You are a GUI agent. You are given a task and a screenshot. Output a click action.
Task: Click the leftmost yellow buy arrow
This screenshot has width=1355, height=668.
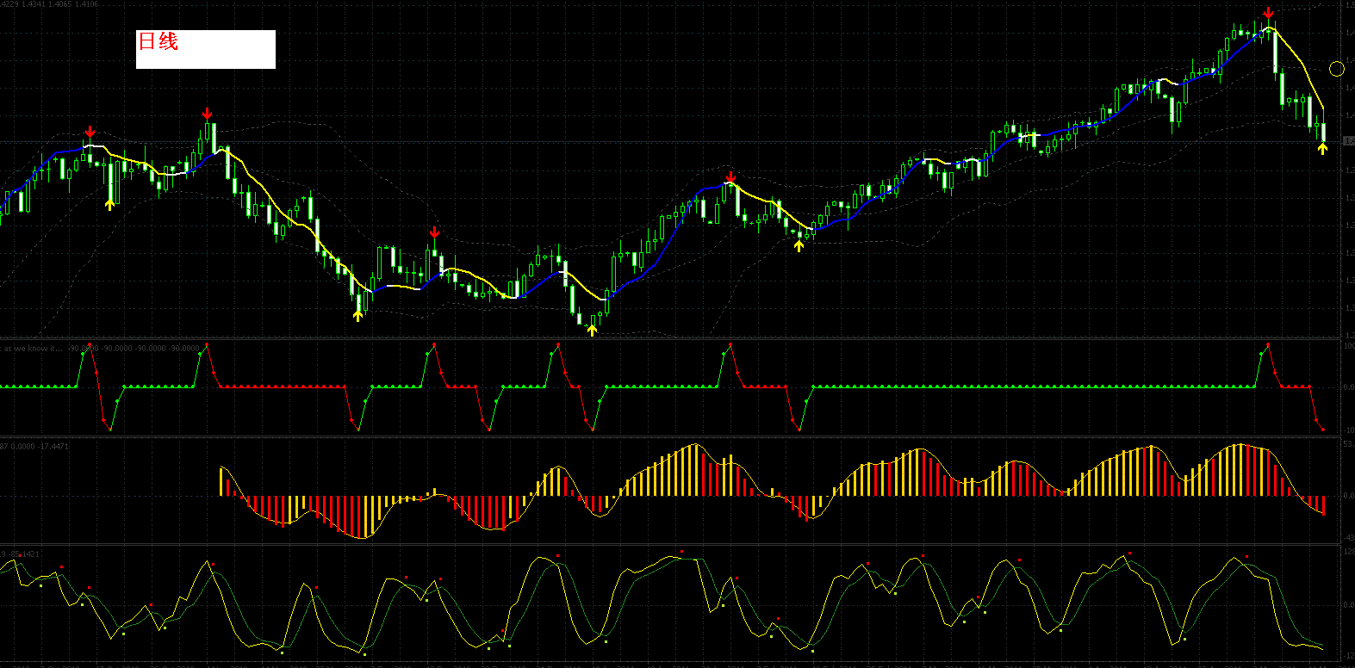(x=109, y=204)
